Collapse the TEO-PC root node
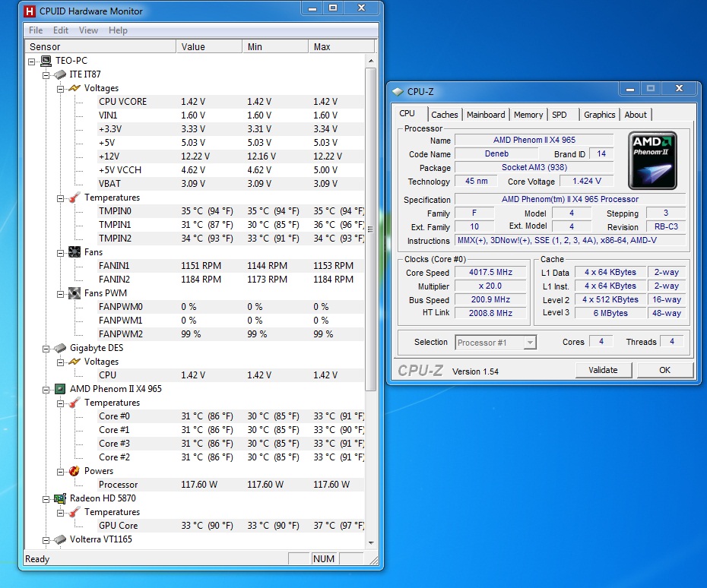The image size is (707, 588). (32, 62)
